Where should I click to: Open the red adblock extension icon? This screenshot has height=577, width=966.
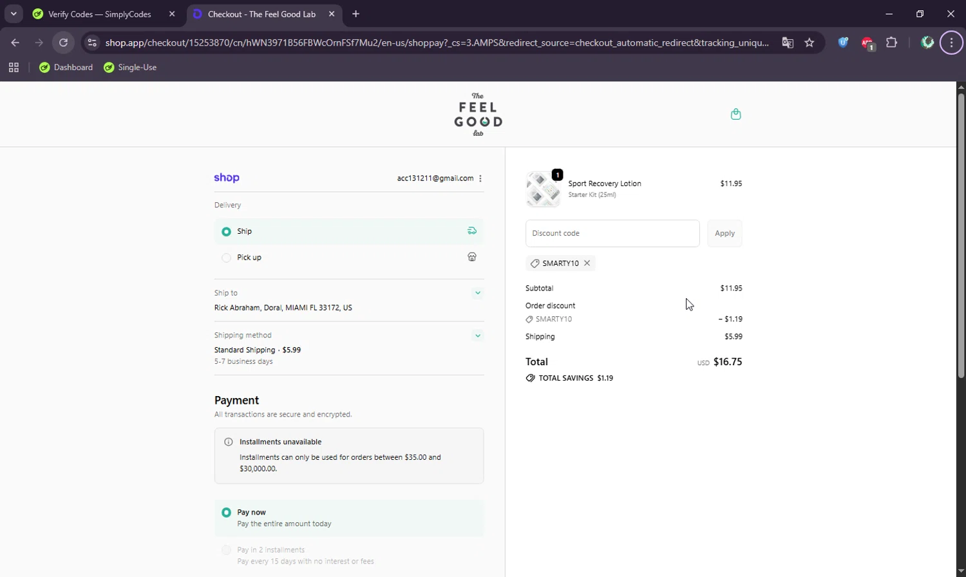pyautogui.click(x=867, y=43)
